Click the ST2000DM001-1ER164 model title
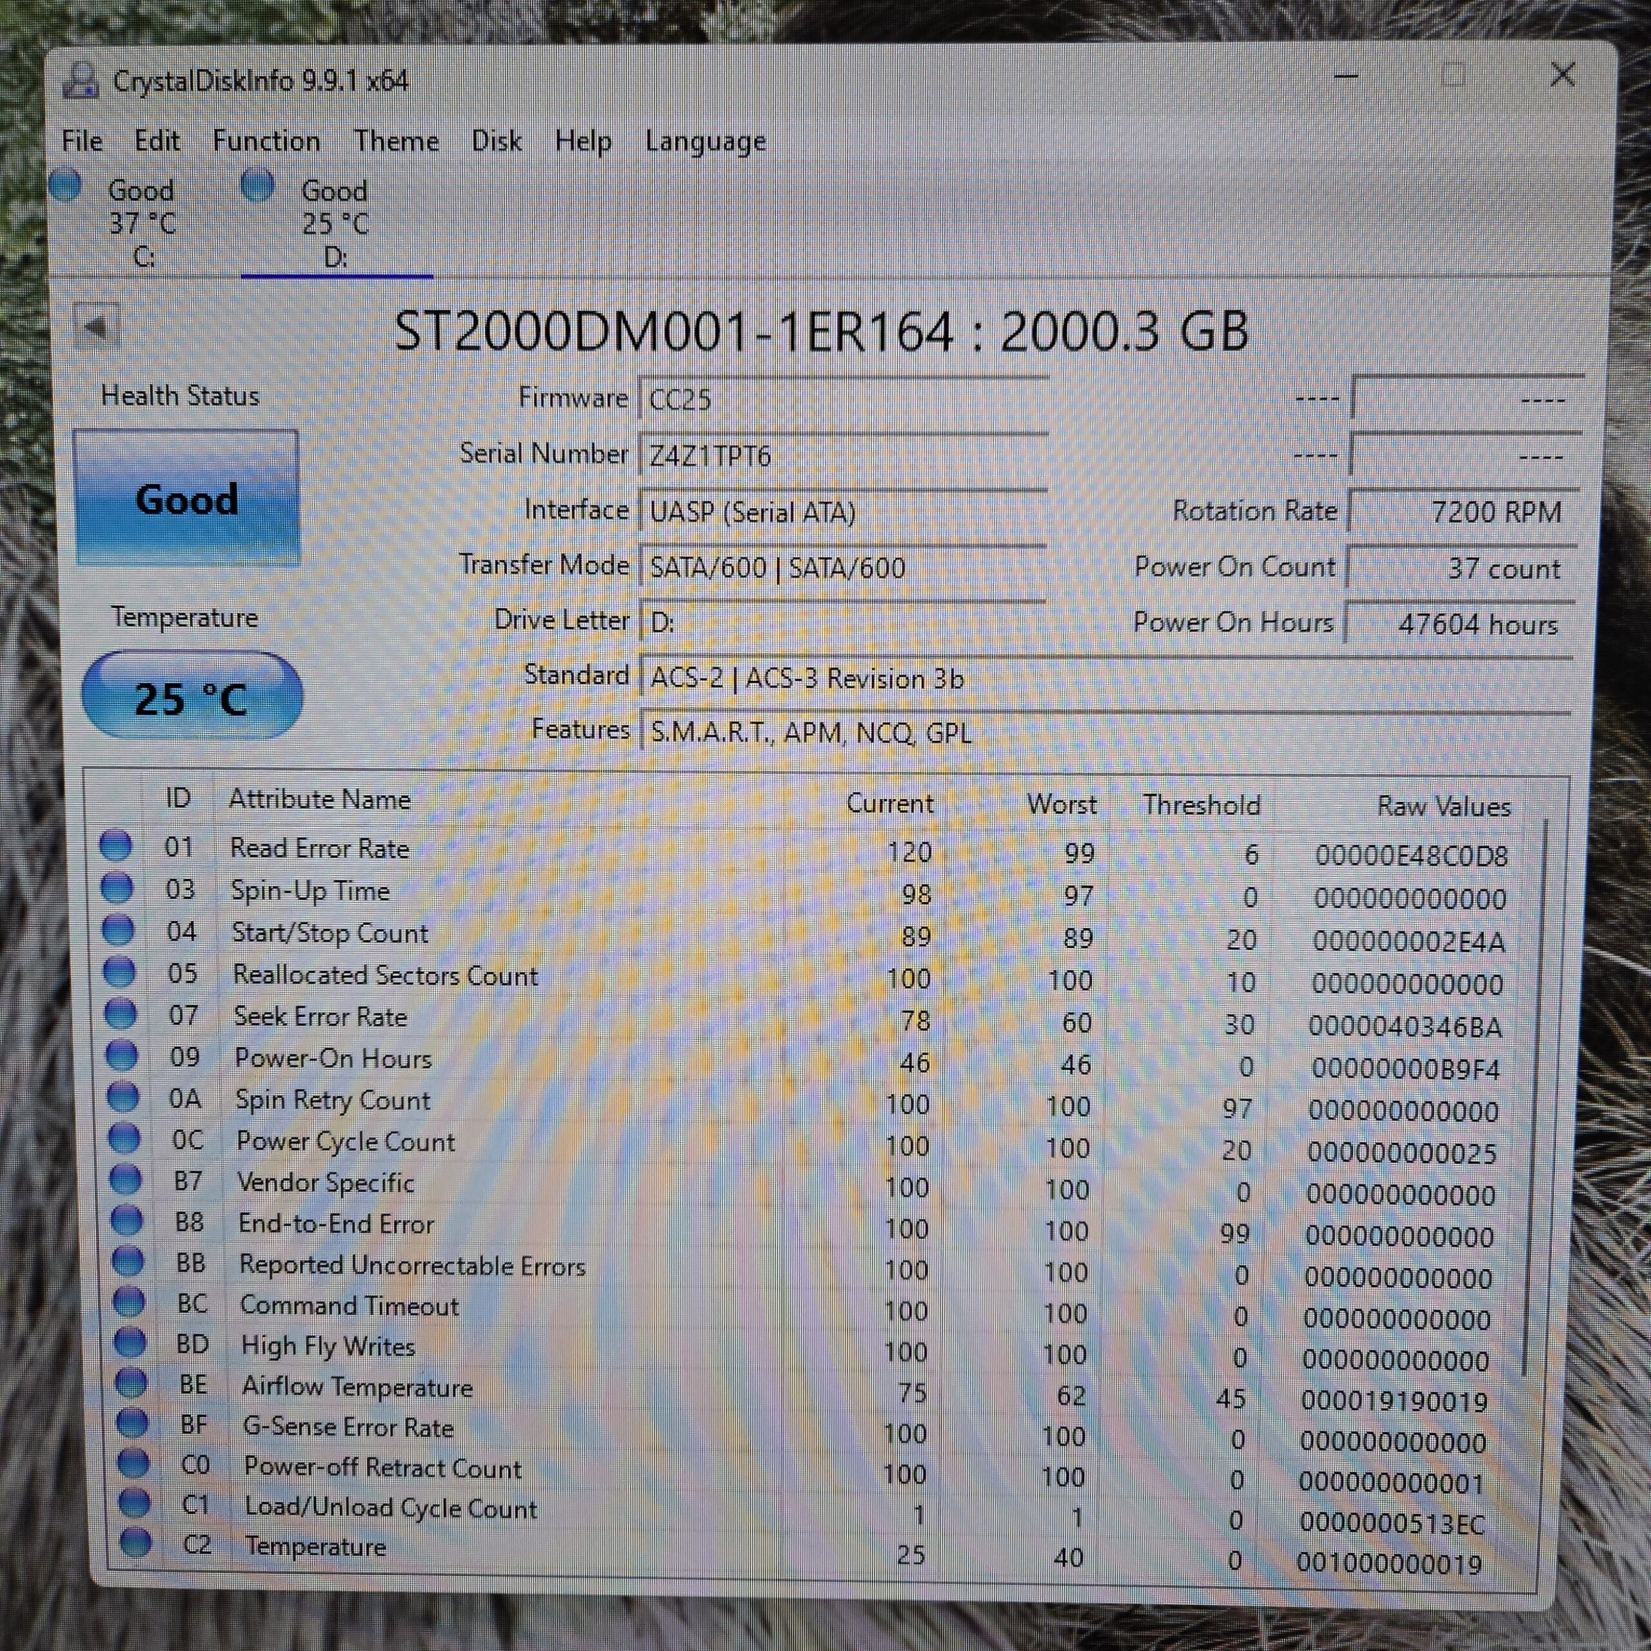 (673, 331)
